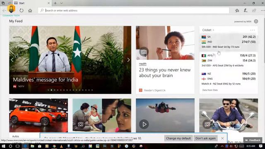Open File Explorer from taskbar
Viewport: 265px width, 149px height.
[x=32, y=146]
